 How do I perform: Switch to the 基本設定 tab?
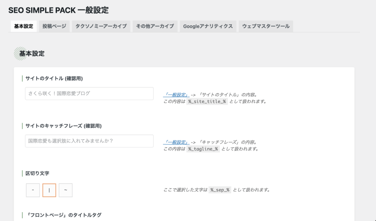coord(23,26)
